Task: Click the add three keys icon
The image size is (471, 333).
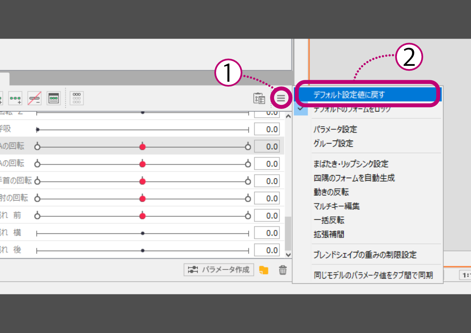Action: coord(15,98)
